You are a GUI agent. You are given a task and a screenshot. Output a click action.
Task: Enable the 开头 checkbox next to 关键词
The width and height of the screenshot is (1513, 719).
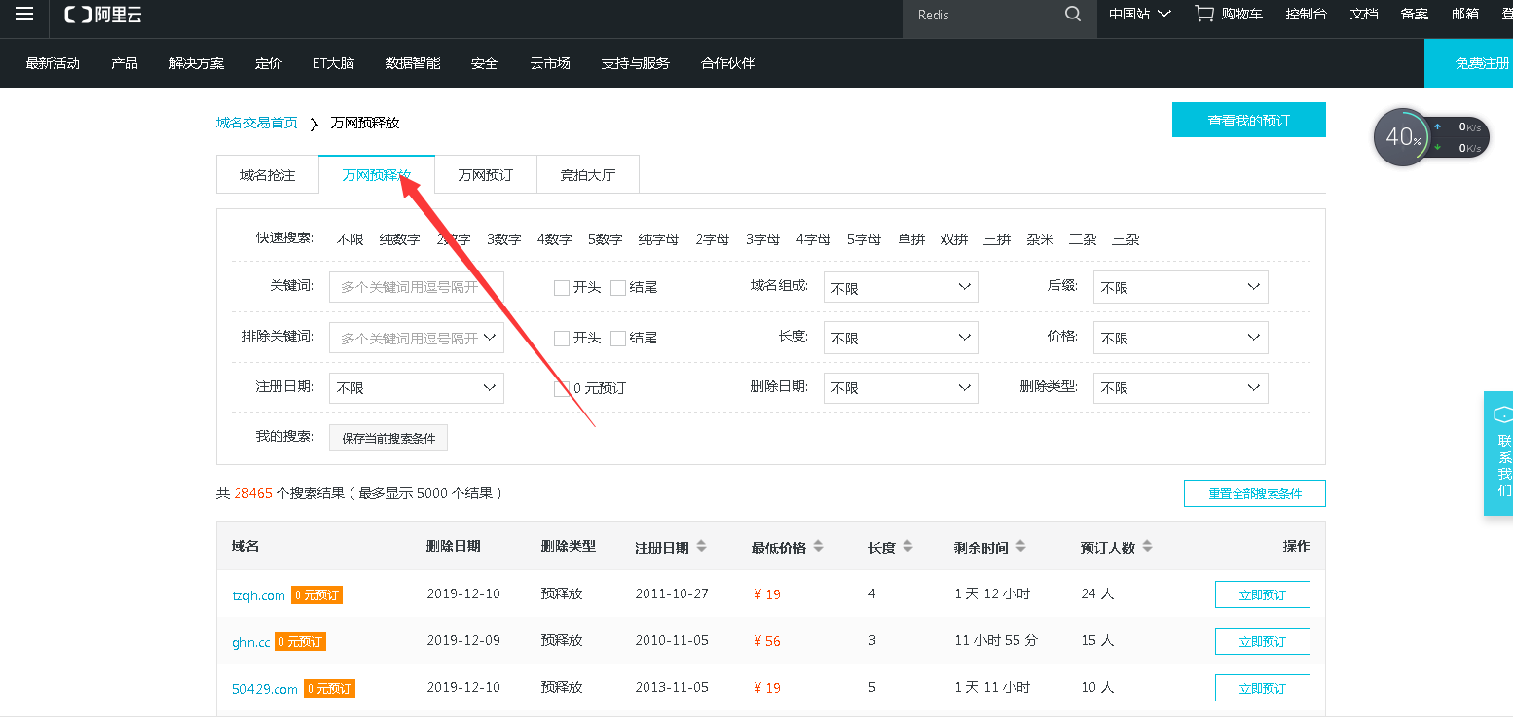coord(561,287)
